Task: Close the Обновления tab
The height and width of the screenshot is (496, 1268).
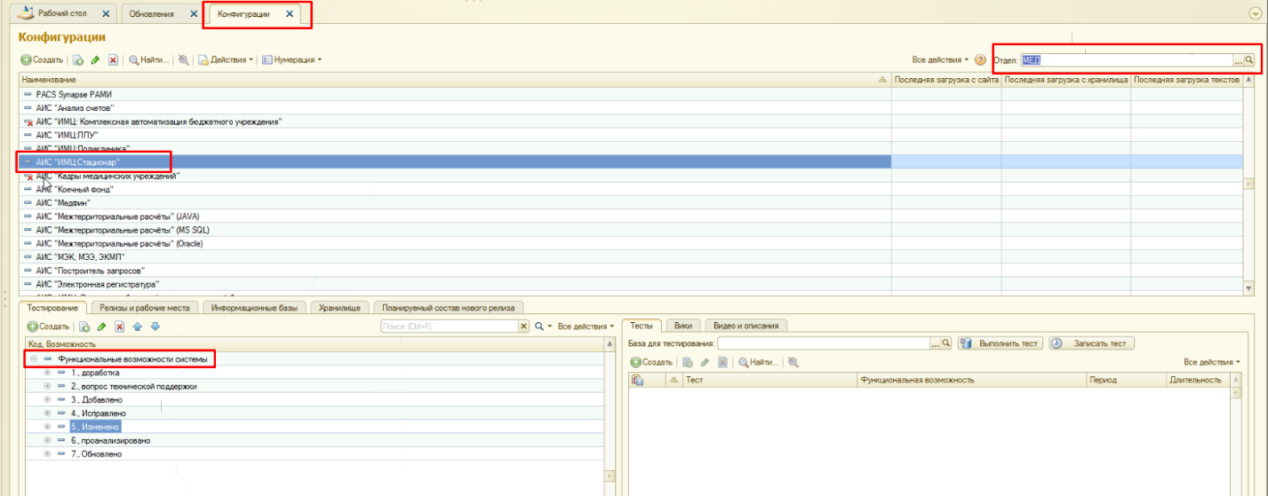Action: (193, 14)
